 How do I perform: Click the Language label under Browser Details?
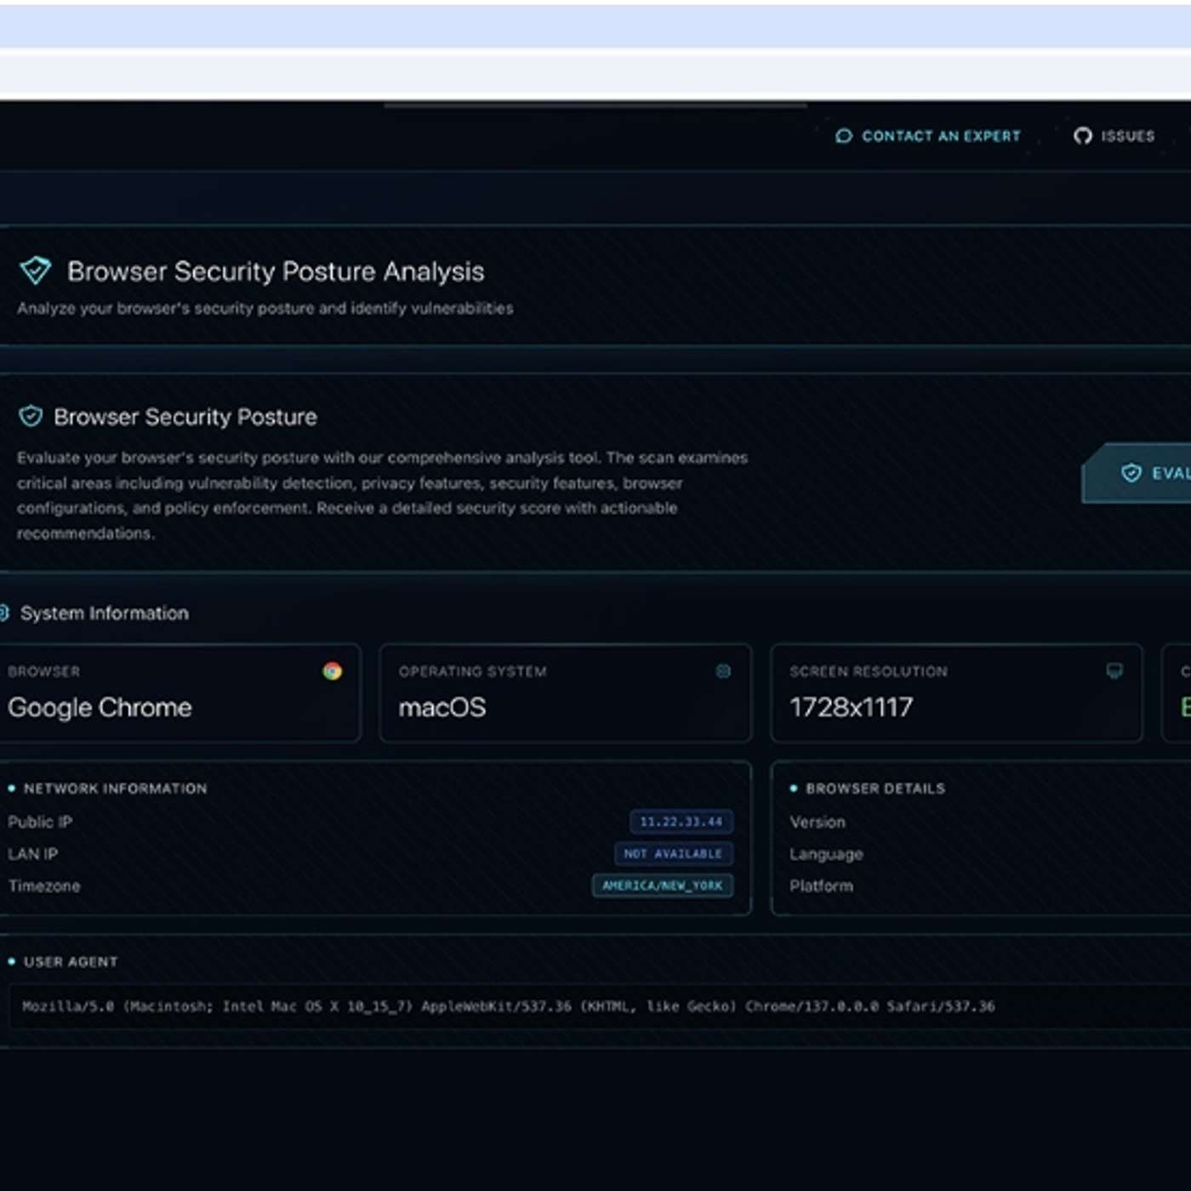[826, 854]
